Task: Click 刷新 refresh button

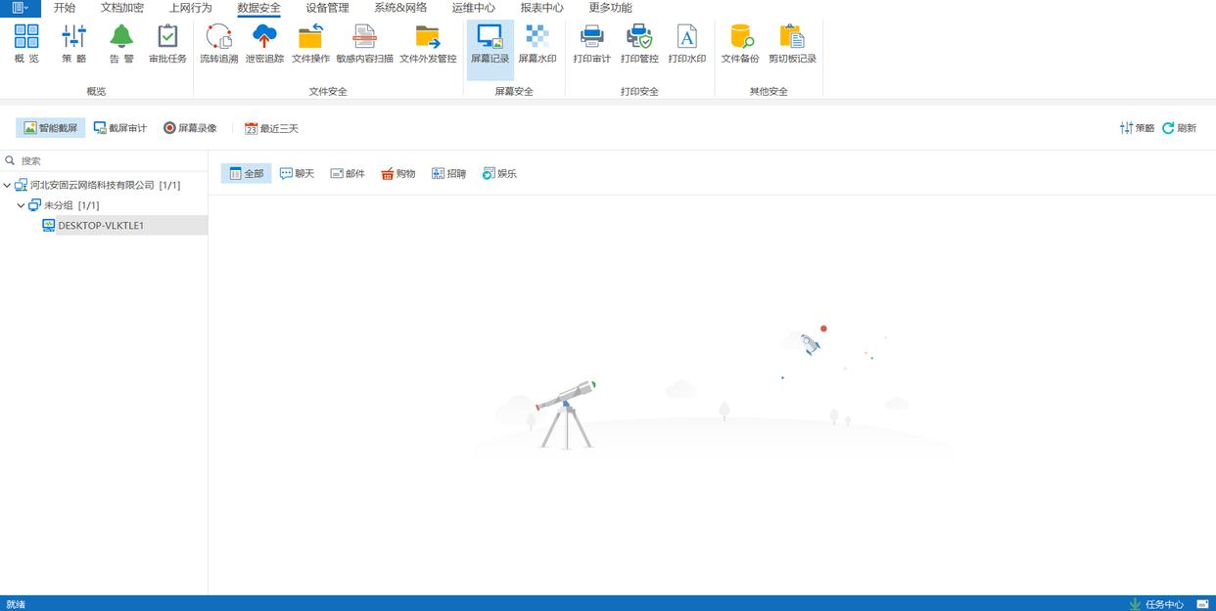Action: click(1179, 128)
